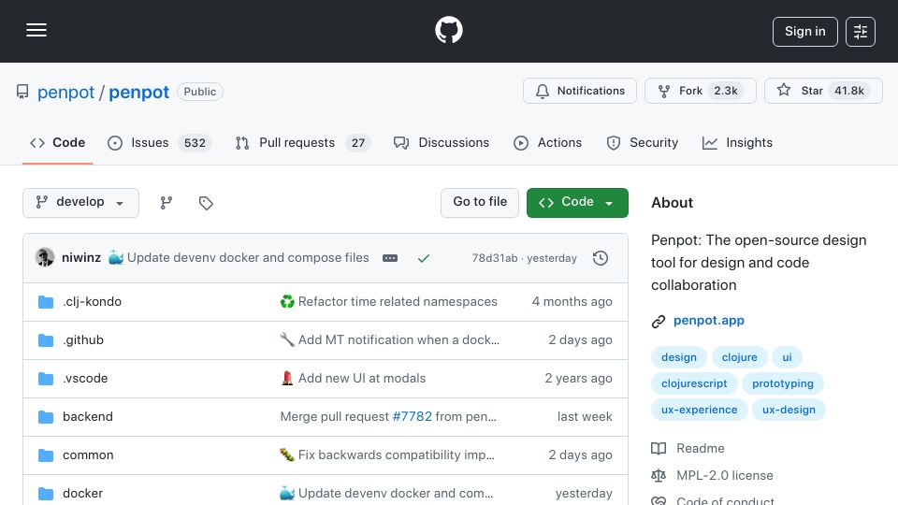Open the hamburger navigation menu
Image resolution: width=898 pixels, height=505 pixels.
[x=36, y=30]
